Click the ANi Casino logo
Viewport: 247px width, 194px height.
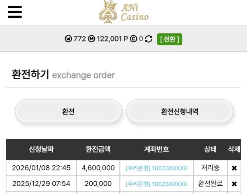(123, 12)
